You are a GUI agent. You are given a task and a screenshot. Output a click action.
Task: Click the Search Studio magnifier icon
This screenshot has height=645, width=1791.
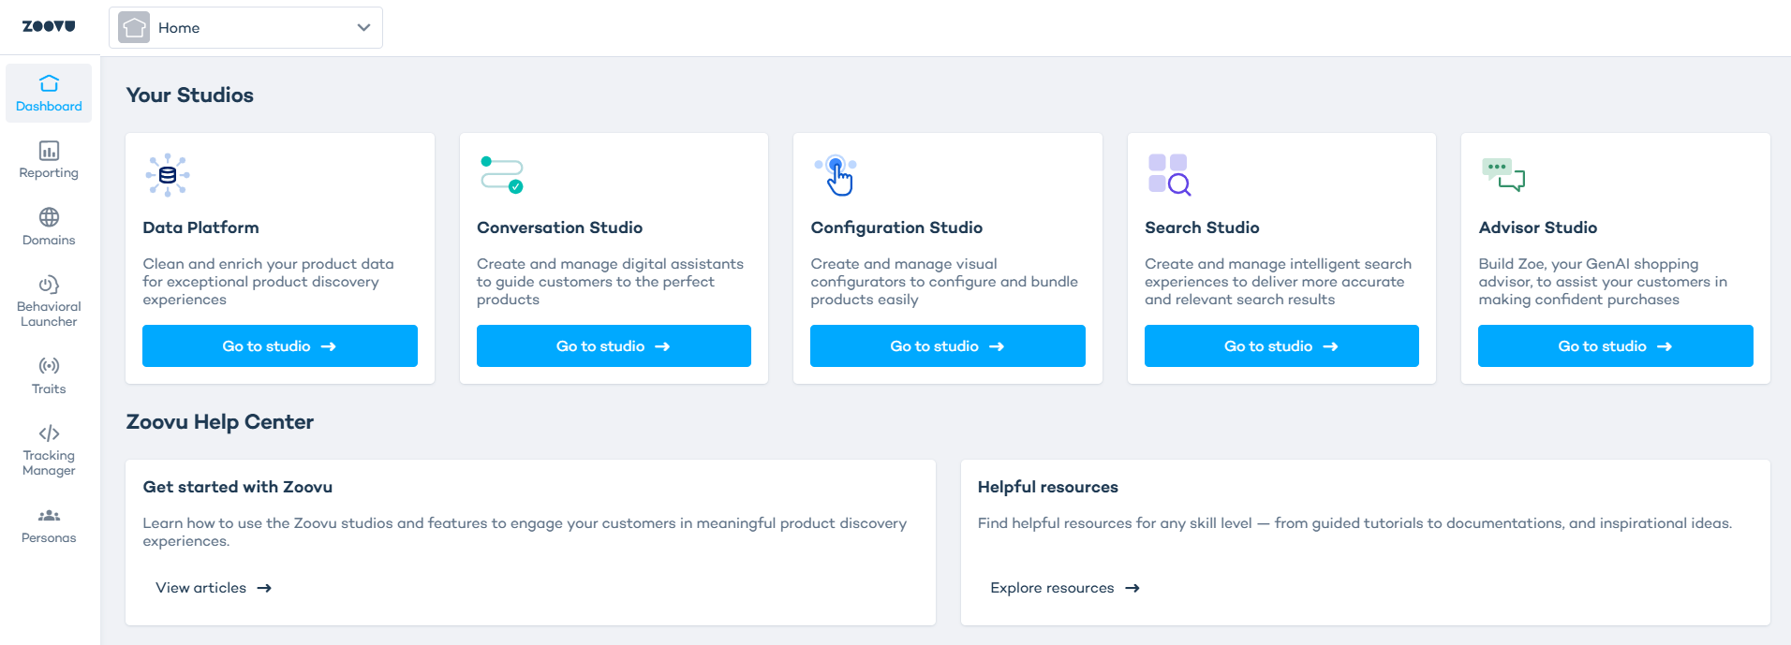pyautogui.click(x=1169, y=175)
